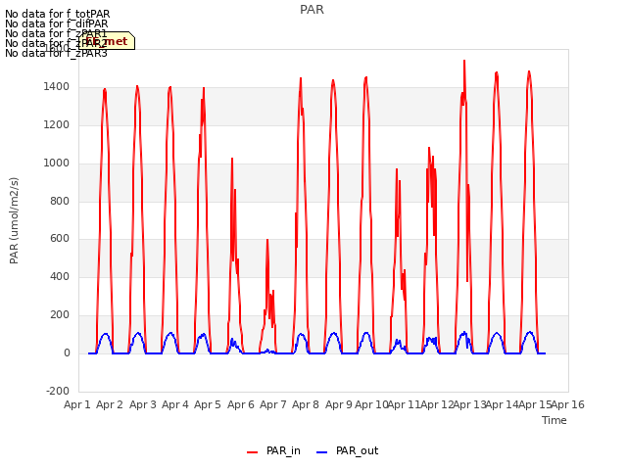The width and height of the screenshot is (627, 470).
Task: Click the 'Time' axis title
Action: click(x=555, y=420)
